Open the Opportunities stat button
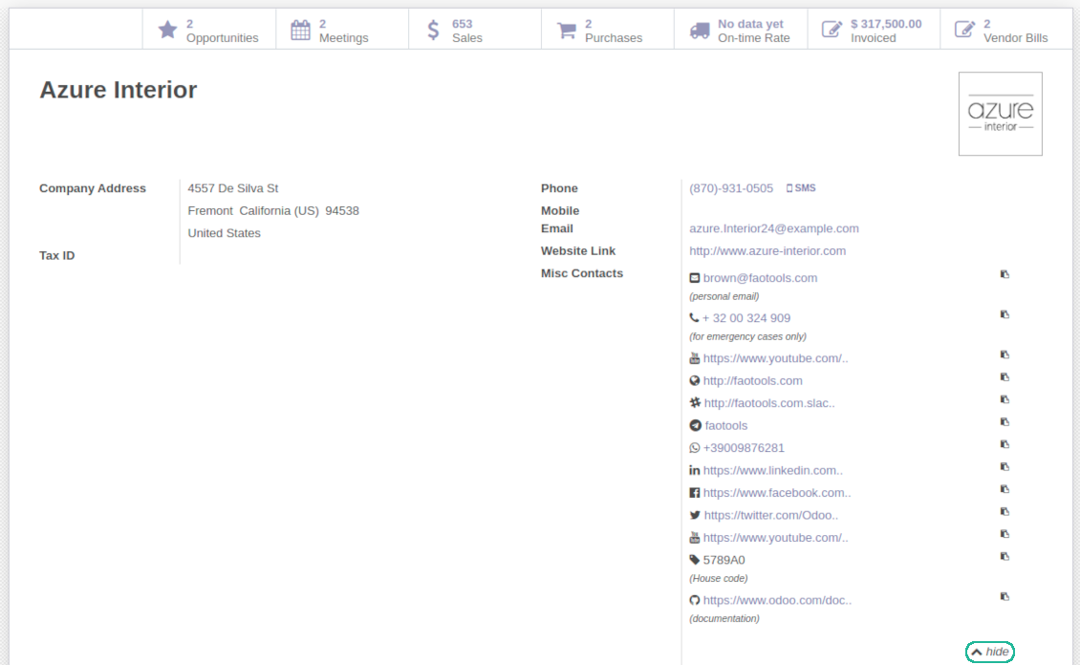Viewport: 1080px width, 665px height. point(209,31)
